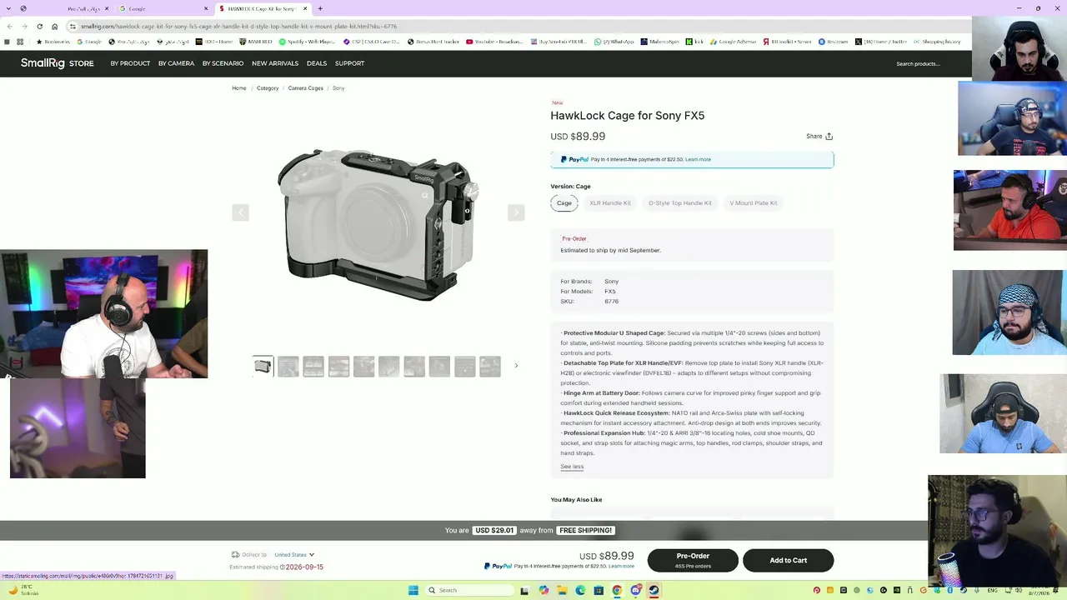Open Microsoft Edge from the taskbar
This screenshot has width=1067, height=600.
pyautogui.click(x=580, y=590)
